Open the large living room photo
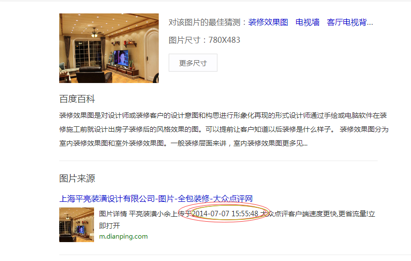 [109, 48]
